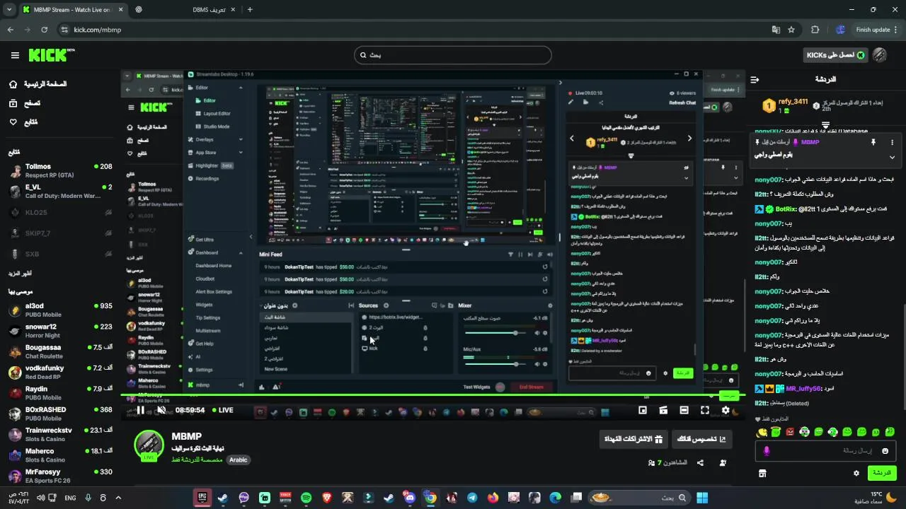906x509 pixels.
Task: Click the الحصول على KICKs button
Action: tap(835, 55)
